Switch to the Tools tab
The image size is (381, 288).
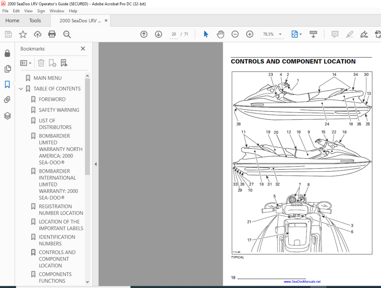[35, 21]
